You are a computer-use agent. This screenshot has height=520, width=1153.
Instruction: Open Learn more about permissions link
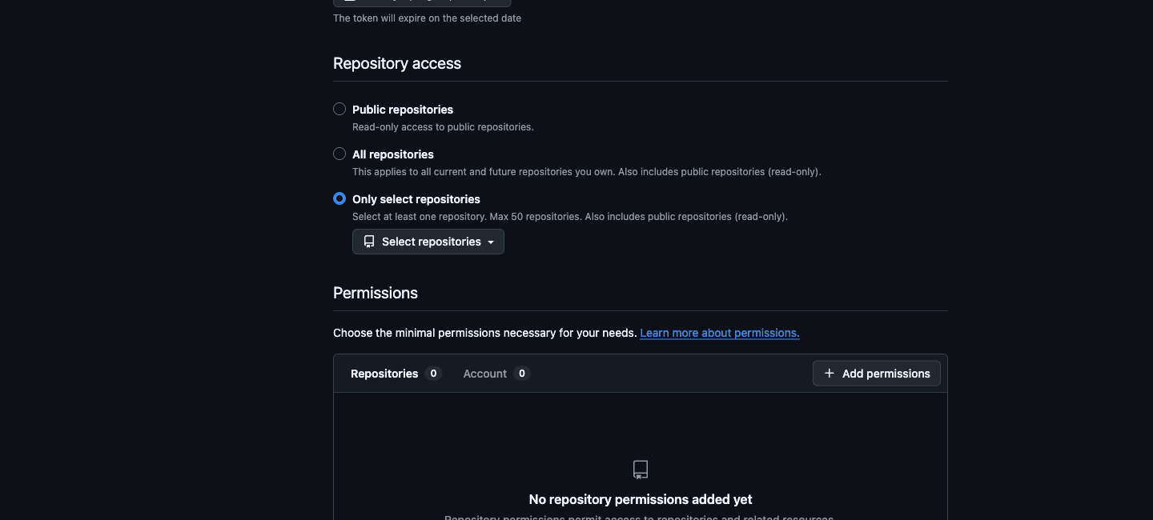pos(720,333)
